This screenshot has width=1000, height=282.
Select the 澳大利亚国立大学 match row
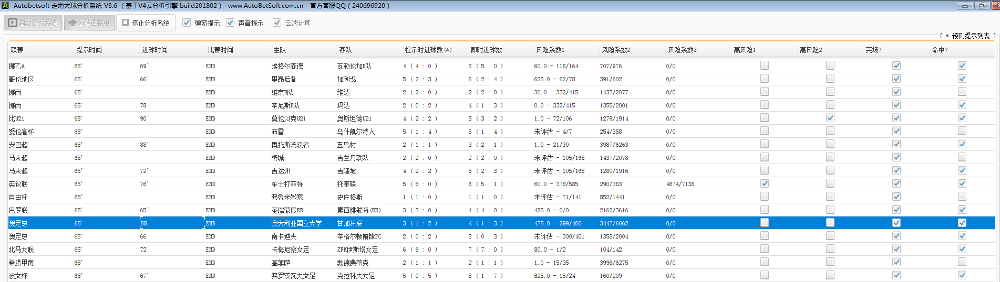(x=296, y=223)
